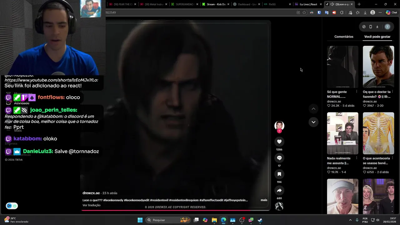Screen dimensions: 400x225
Task: Open the Dexter video thumbnail
Action: pos(378,67)
